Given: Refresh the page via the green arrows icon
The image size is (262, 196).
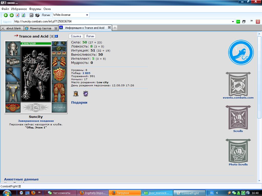Looking at the screenshot, I should click(x=23, y=15).
